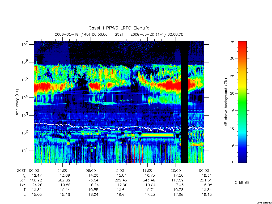Click the 10^6 frequency tick label
Screen dimensions: 272x204
click(25, 62)
